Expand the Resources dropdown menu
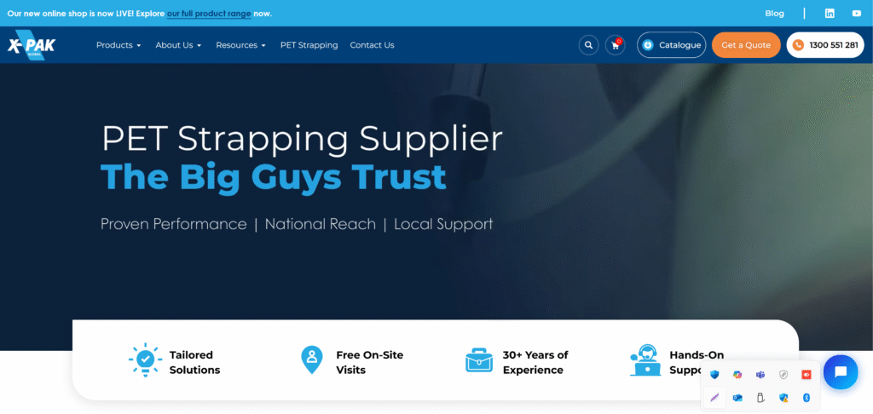This screenshot has width=873, height=414. click(241, 45)
